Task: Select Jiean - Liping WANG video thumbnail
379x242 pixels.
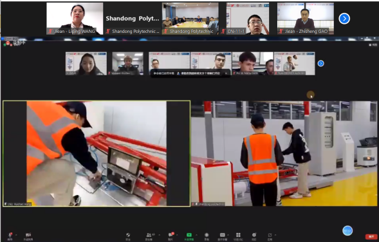Action: 75,19
